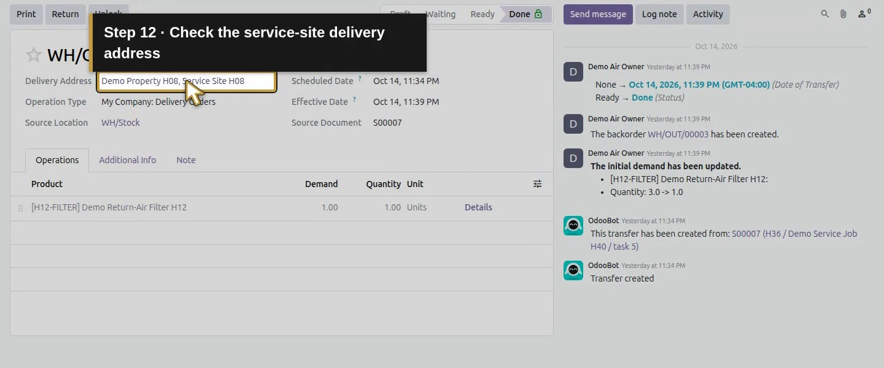Click the H12-FILTER row drag handle
Screen dimensions: 884x368
click(x=20, y=208)
